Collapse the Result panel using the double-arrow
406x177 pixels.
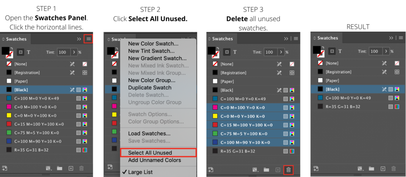click(391, 38)
